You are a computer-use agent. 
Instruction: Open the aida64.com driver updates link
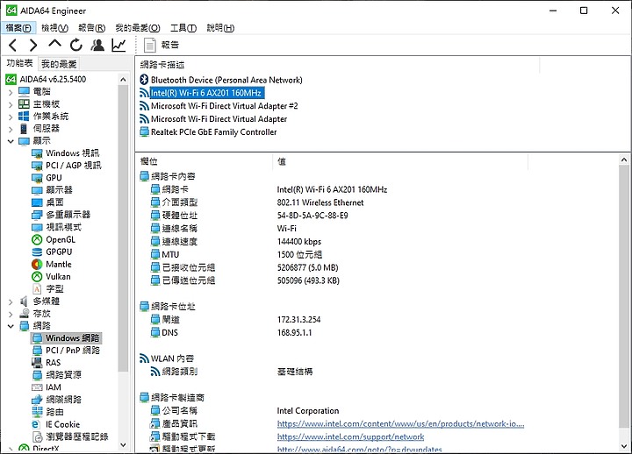(x=360, y=449)
